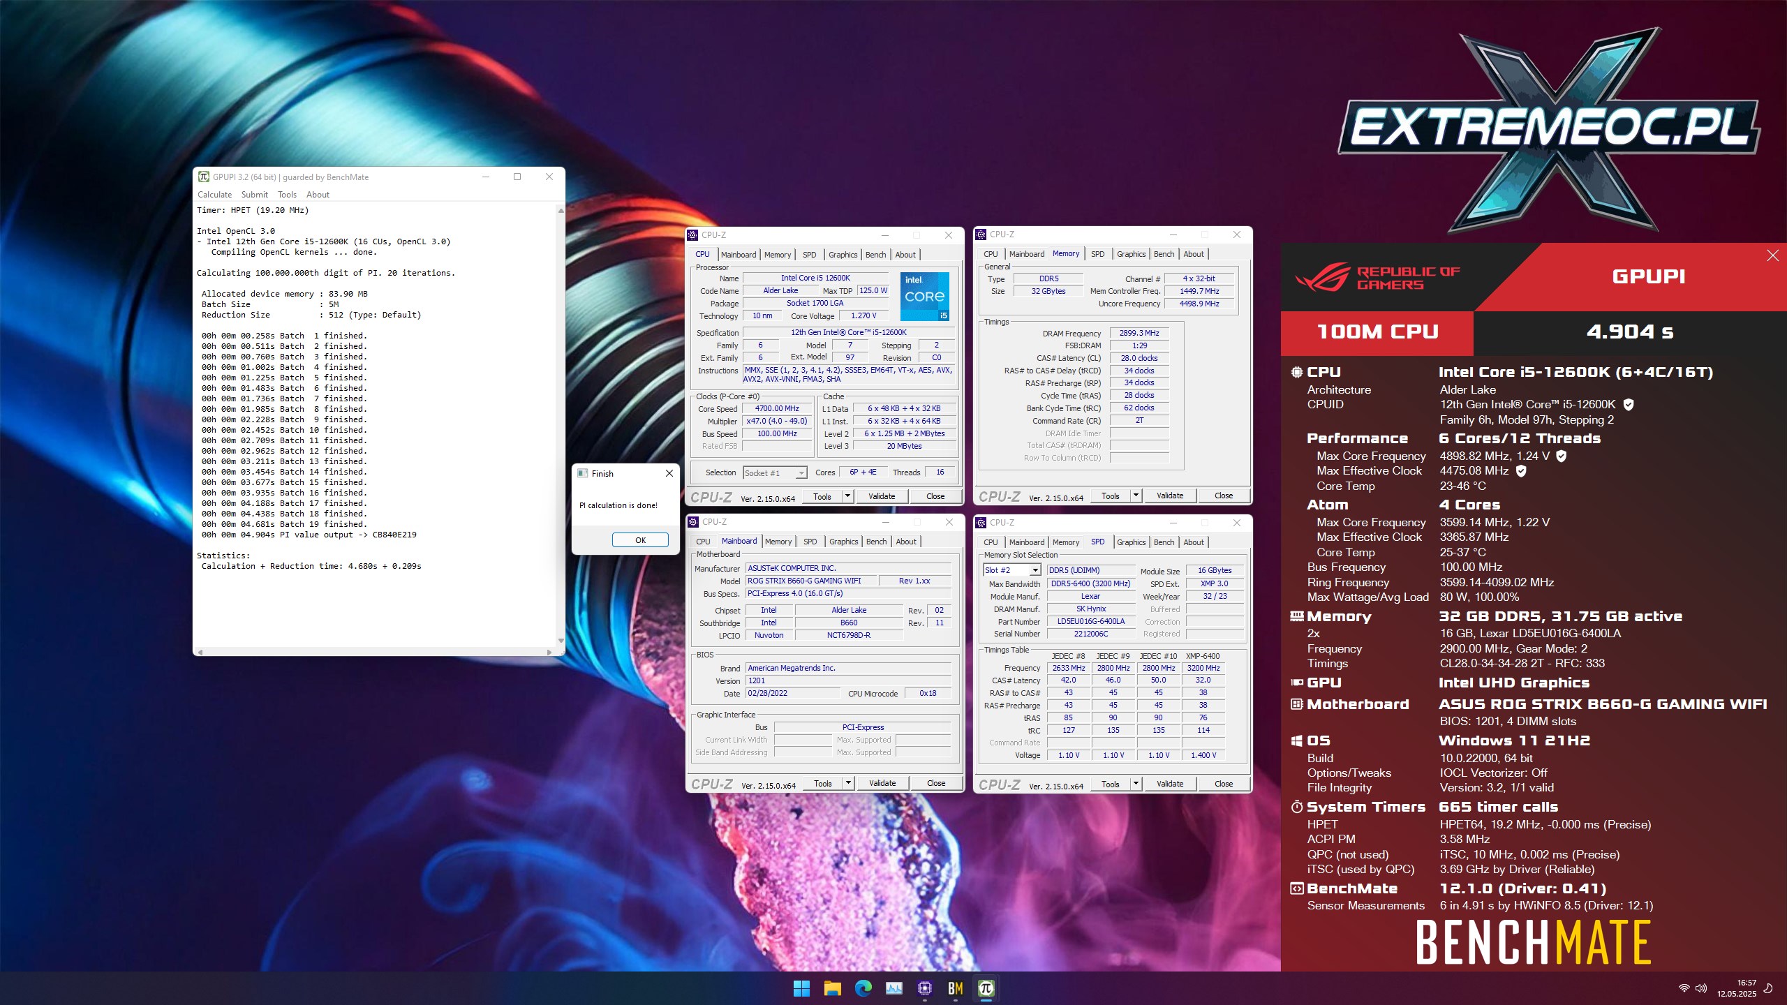Click the GPUPI horizontal scrollbar right arrow
The width and height of the screenshot is (1787, 1005).
[550, 652]
